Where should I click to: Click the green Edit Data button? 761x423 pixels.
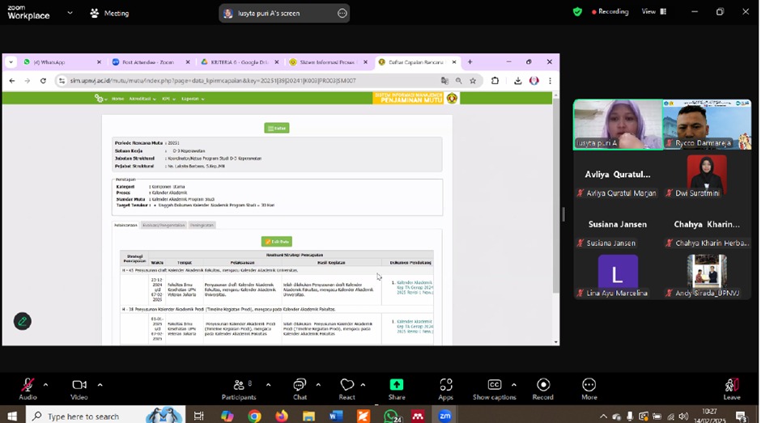pos(277,242)
